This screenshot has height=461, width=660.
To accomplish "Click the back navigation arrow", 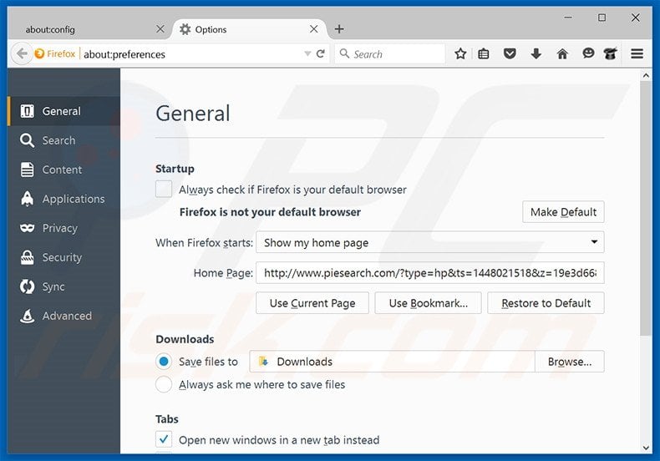I will [x=21, y=53].
